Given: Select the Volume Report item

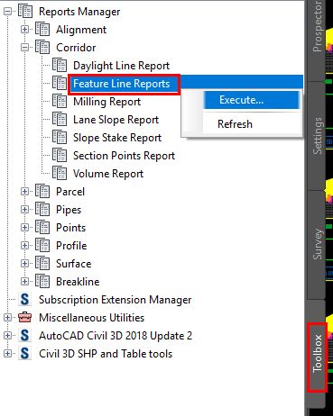Looking at the screenshot, I should click(x=108, y=174).
